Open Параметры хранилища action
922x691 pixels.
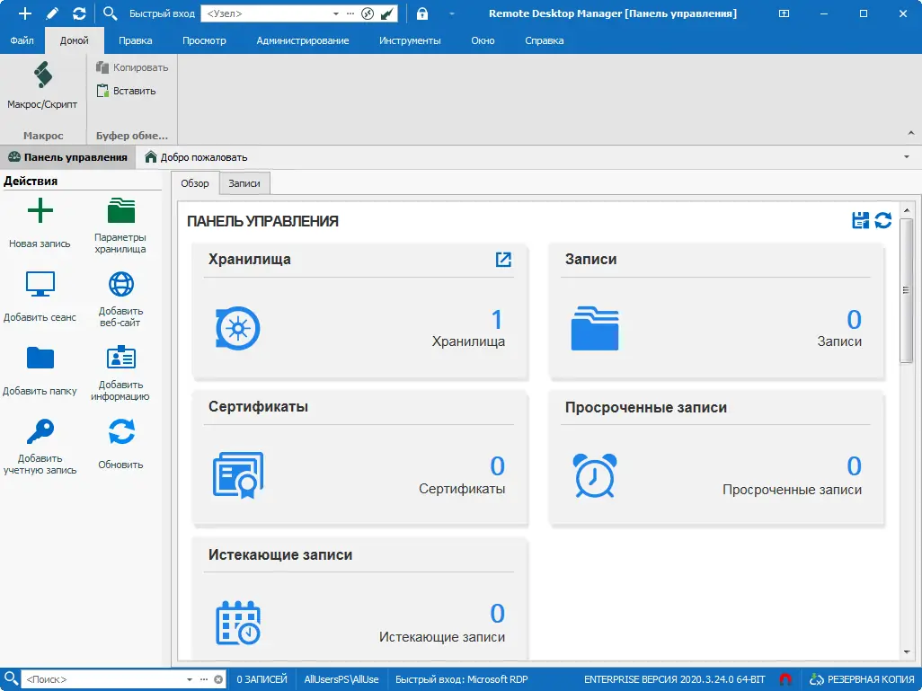coord(120,226)
